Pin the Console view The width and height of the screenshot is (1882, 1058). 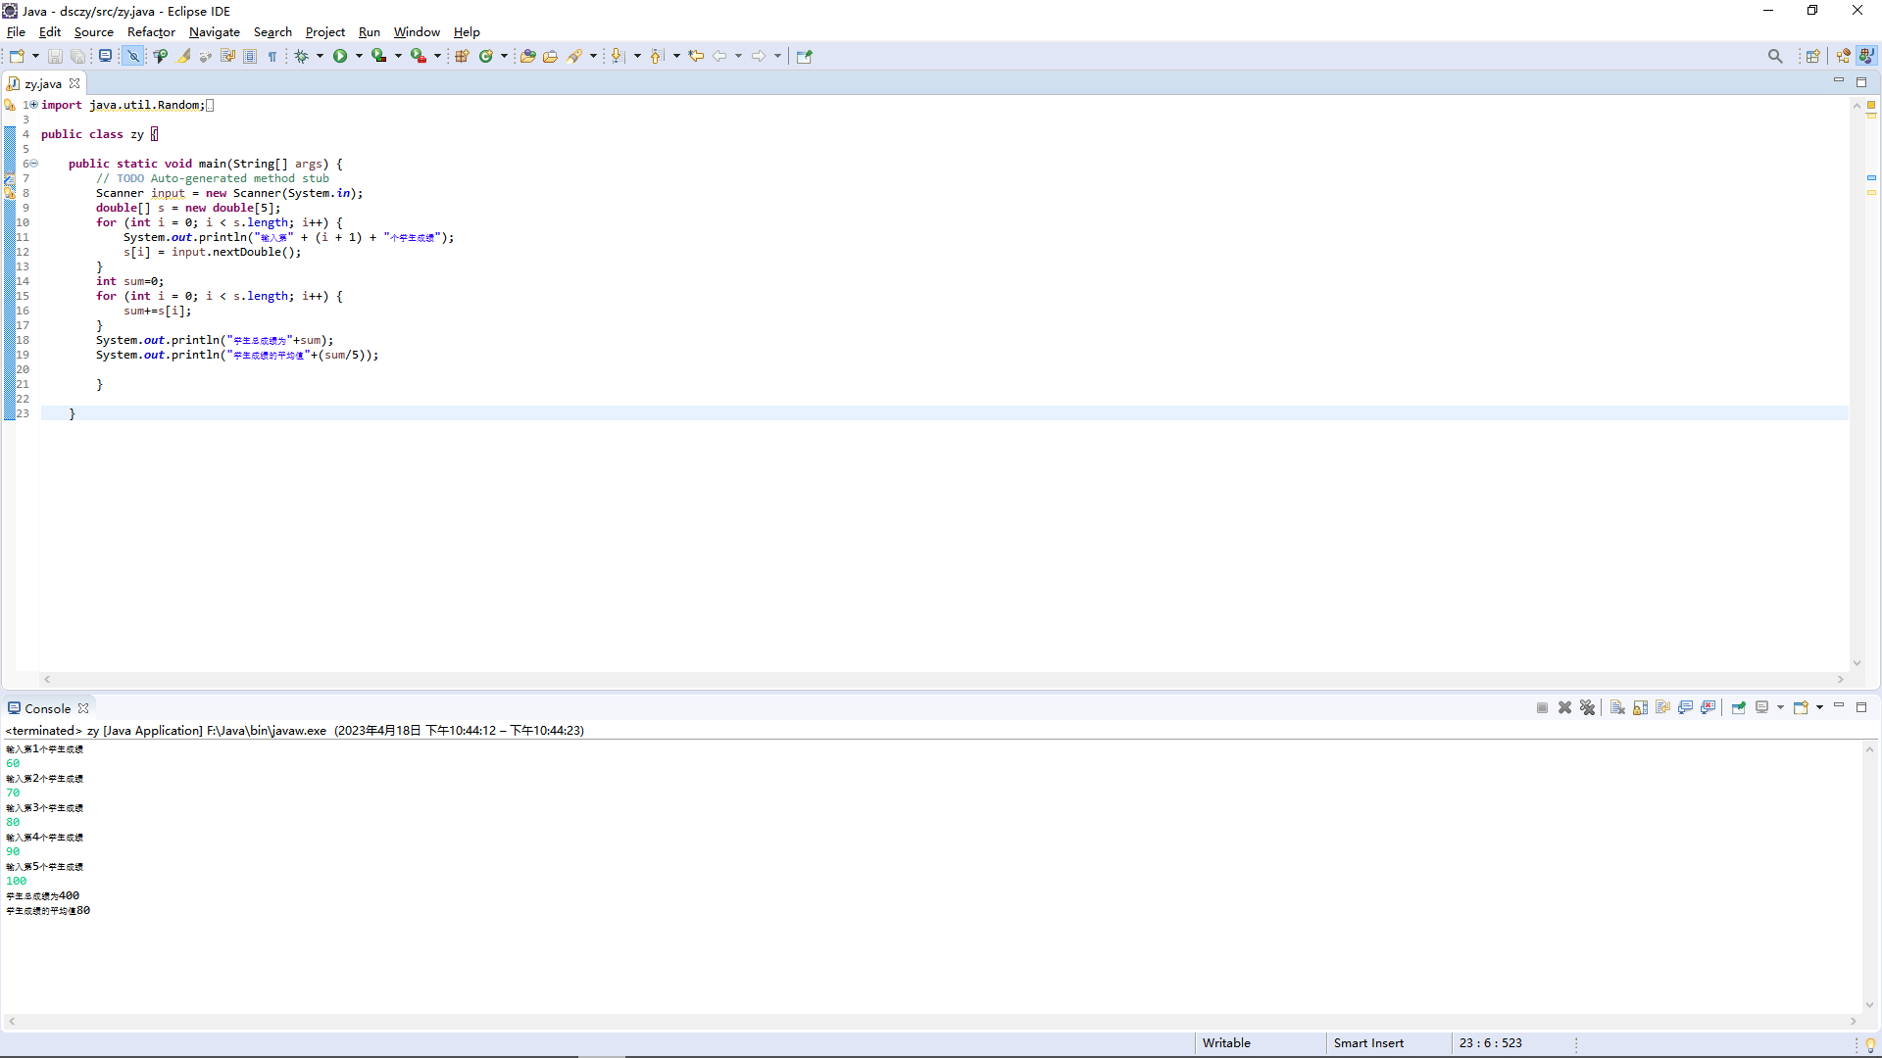(x=1738, y=707)
